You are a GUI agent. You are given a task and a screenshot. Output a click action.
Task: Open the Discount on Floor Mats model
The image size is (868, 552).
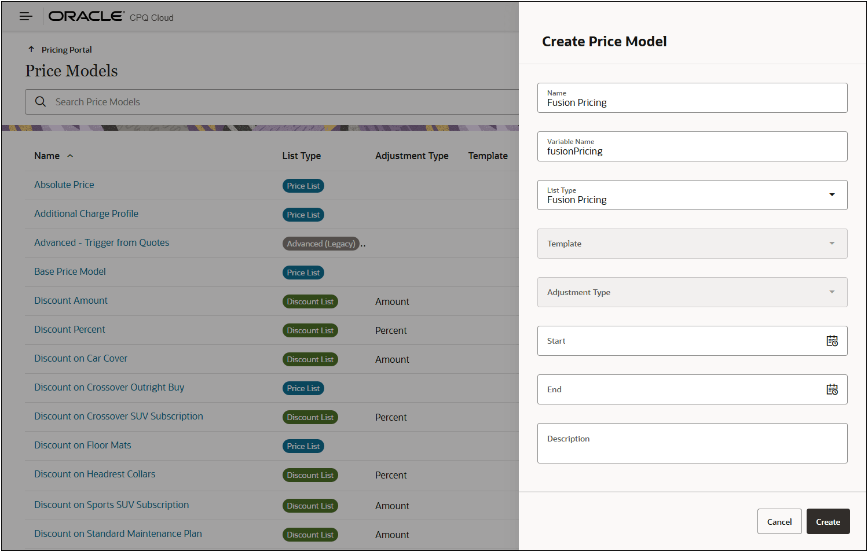click(82, 445)
